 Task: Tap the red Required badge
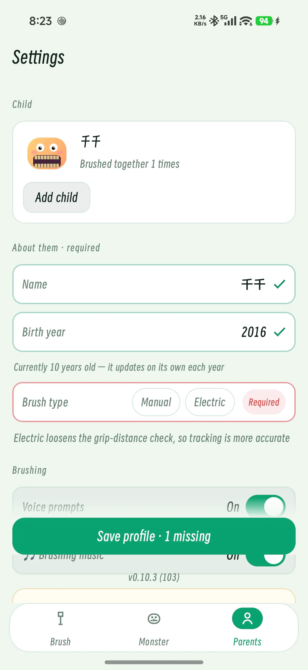pos(264,402)
